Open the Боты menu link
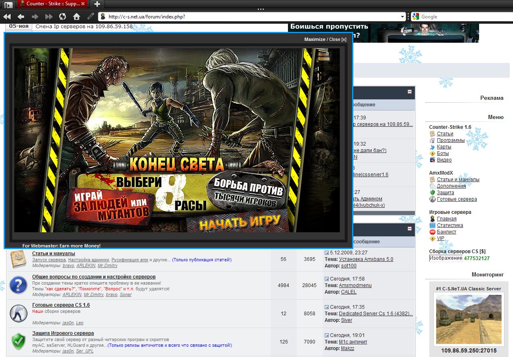The image size is (513, 357). click(443, 153)
